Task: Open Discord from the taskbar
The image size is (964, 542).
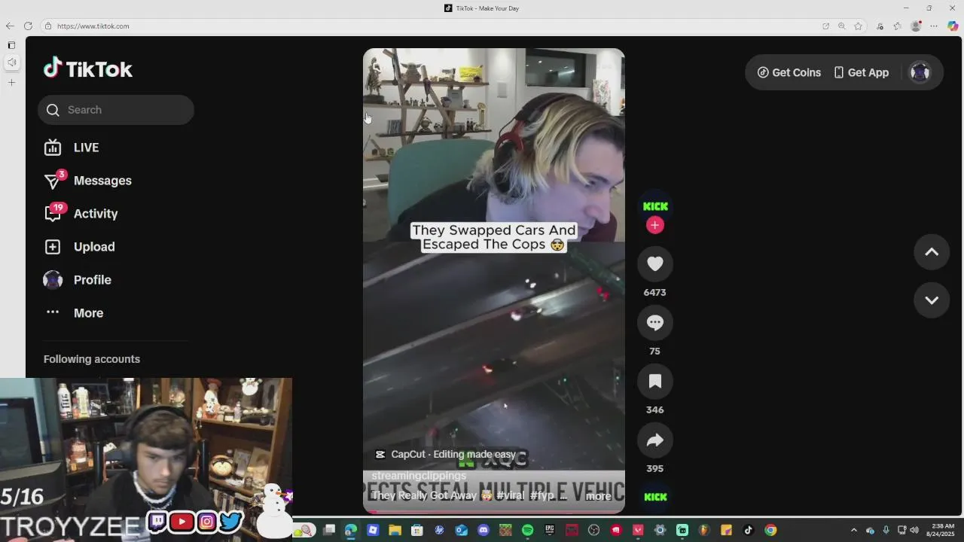Action: [484, 530]
